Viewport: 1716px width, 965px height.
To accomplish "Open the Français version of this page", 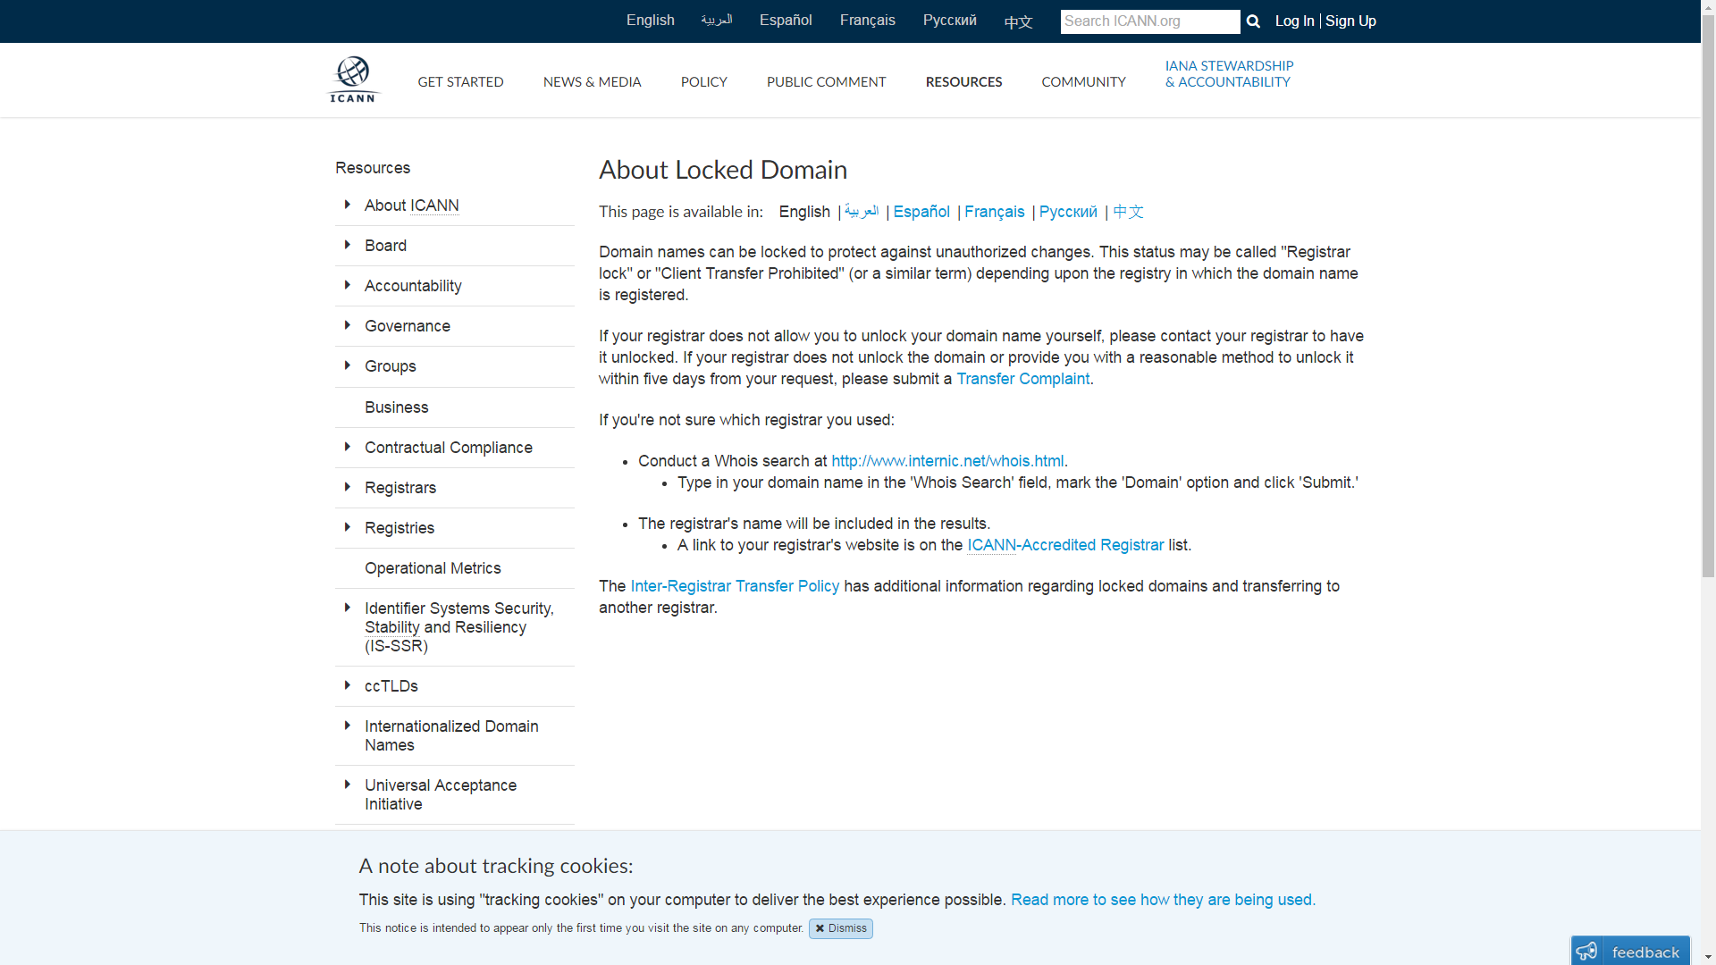I will pos(994,212).
